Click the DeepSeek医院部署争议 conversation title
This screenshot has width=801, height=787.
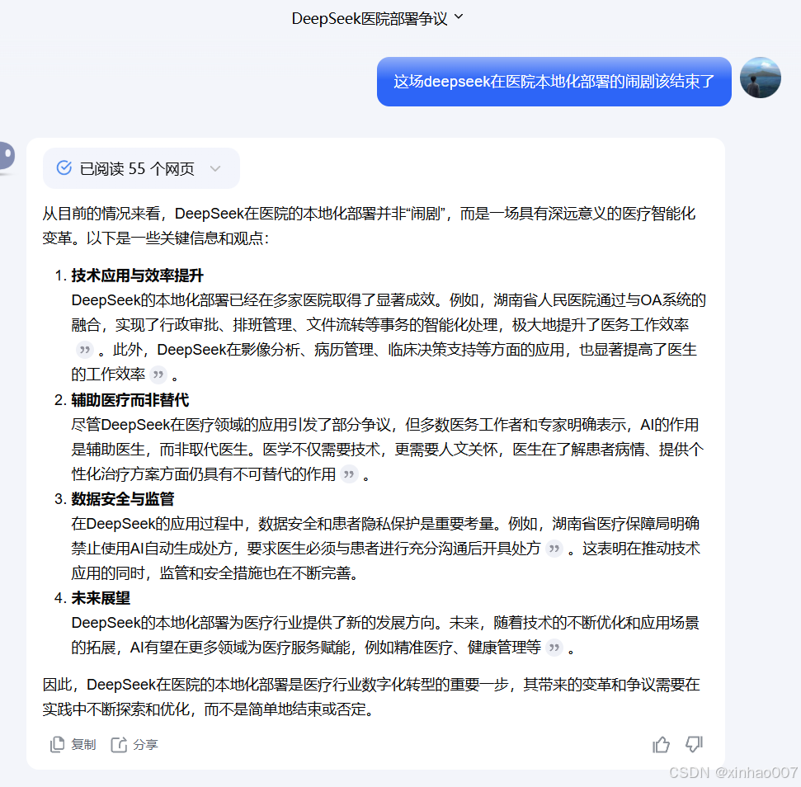pyautogui.click(x=370, y=18)
